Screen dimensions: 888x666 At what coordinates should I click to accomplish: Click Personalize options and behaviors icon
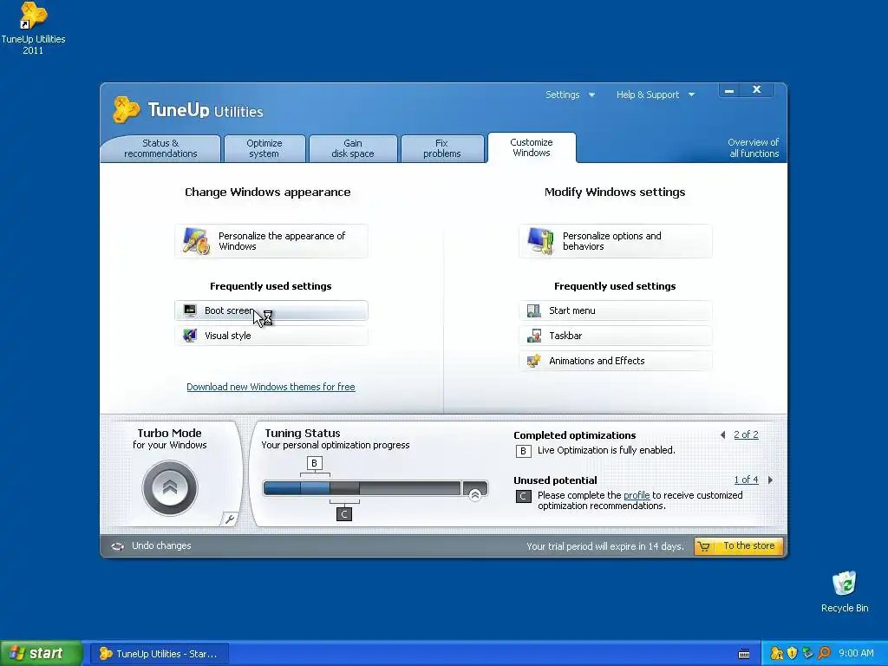click(540, 241)
